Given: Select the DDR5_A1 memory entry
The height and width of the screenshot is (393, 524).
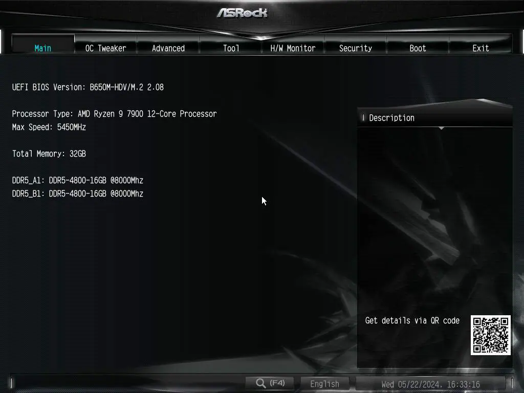Looking at the screenshot, I should coord(77,180).
